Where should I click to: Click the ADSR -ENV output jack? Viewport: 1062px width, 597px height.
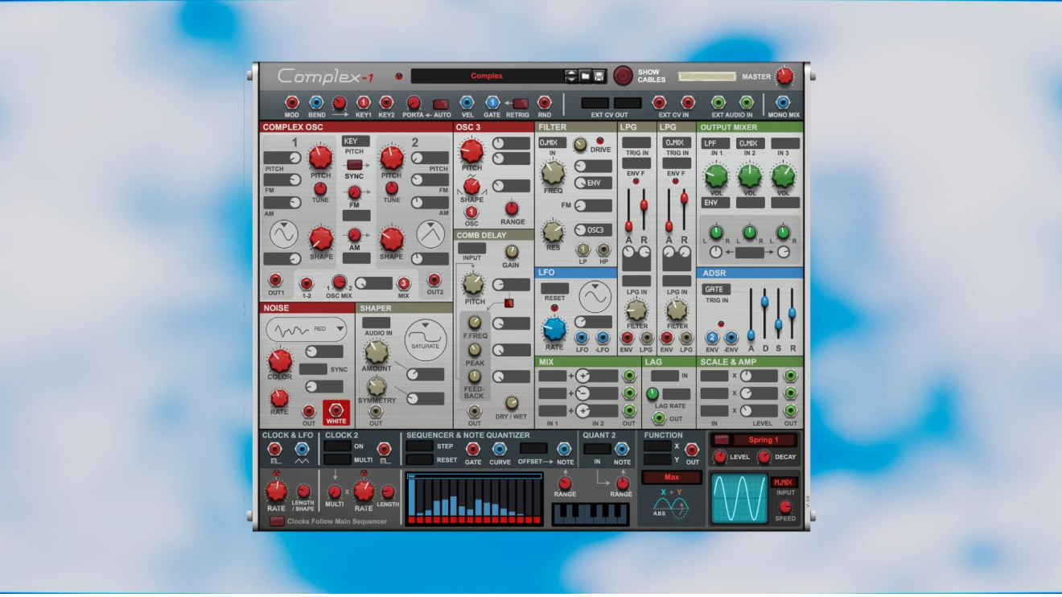(x=731, y=338)
